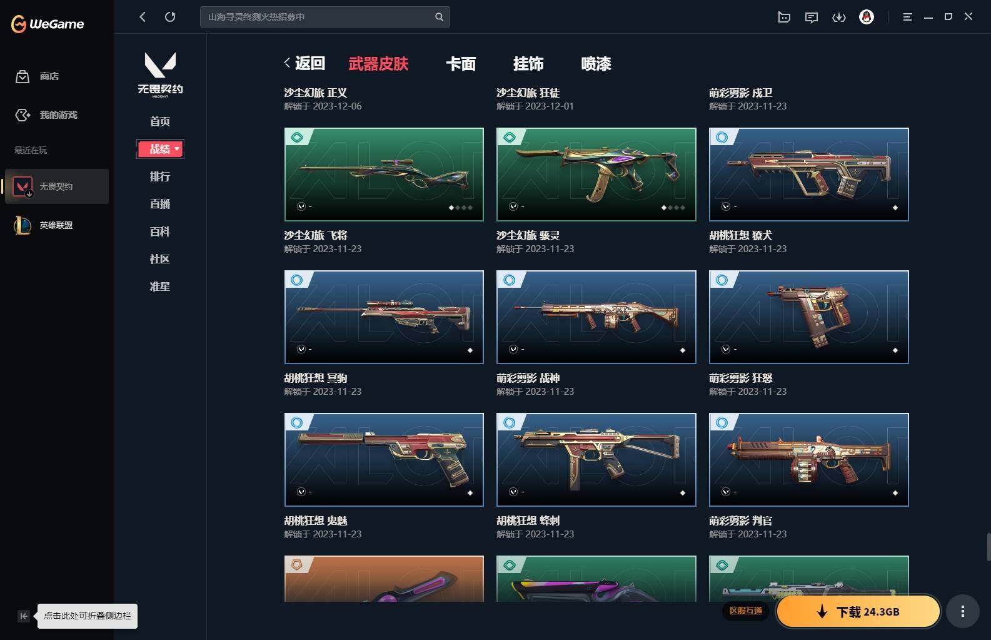The height and width of the screenshot is (640, 991).
Task: Click the 下载 24.3GB download button
Action: click(858, 612)
